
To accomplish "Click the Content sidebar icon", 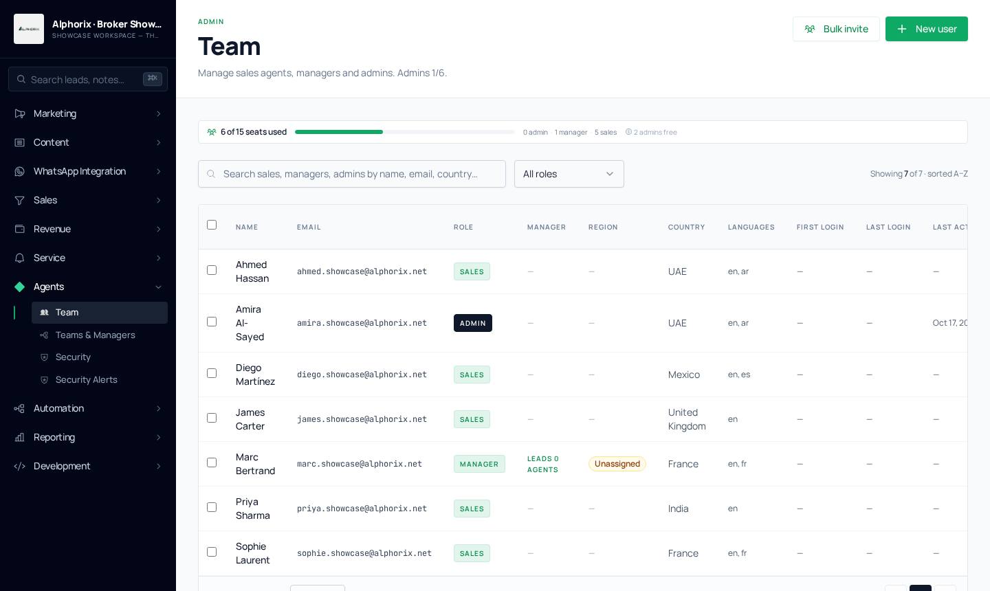I will [20, 142].
